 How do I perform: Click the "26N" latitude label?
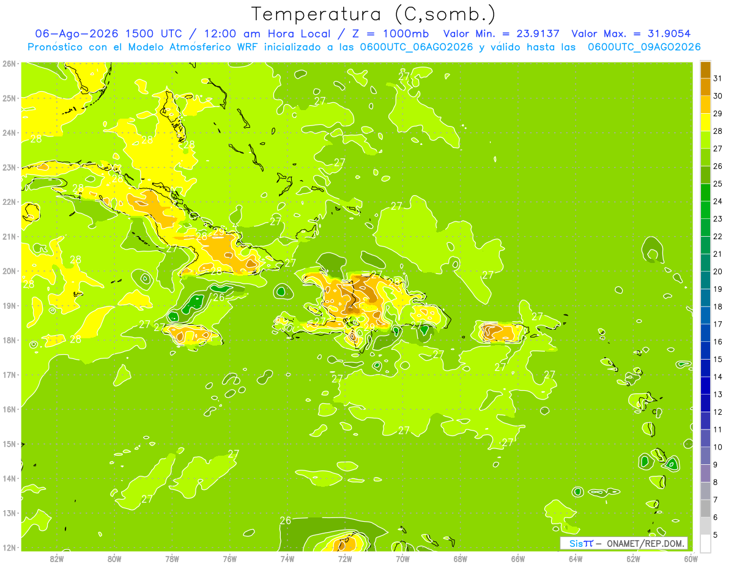9,64
